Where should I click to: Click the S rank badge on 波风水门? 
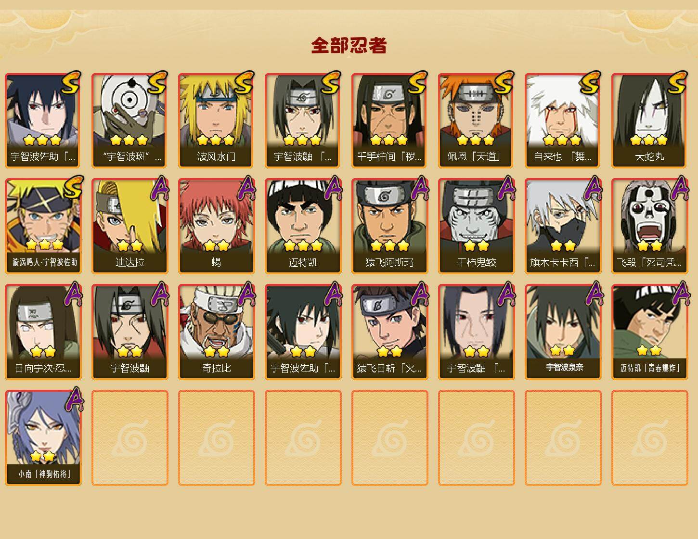pos(243,82)
